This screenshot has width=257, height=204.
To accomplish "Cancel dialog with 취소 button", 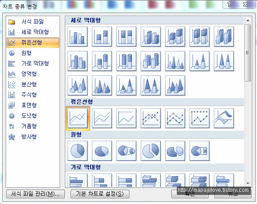I will [x=233, y=194].
